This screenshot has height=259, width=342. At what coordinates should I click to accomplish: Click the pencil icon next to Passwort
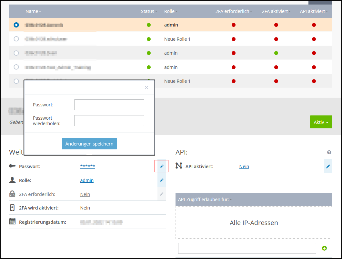(x=162, y=166)
